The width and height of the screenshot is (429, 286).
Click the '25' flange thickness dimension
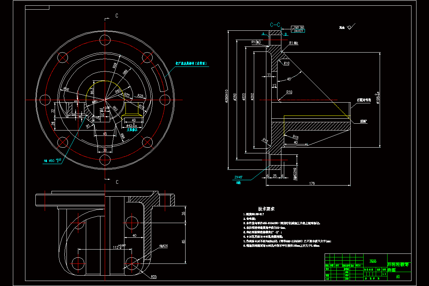(x=275, y=176)
